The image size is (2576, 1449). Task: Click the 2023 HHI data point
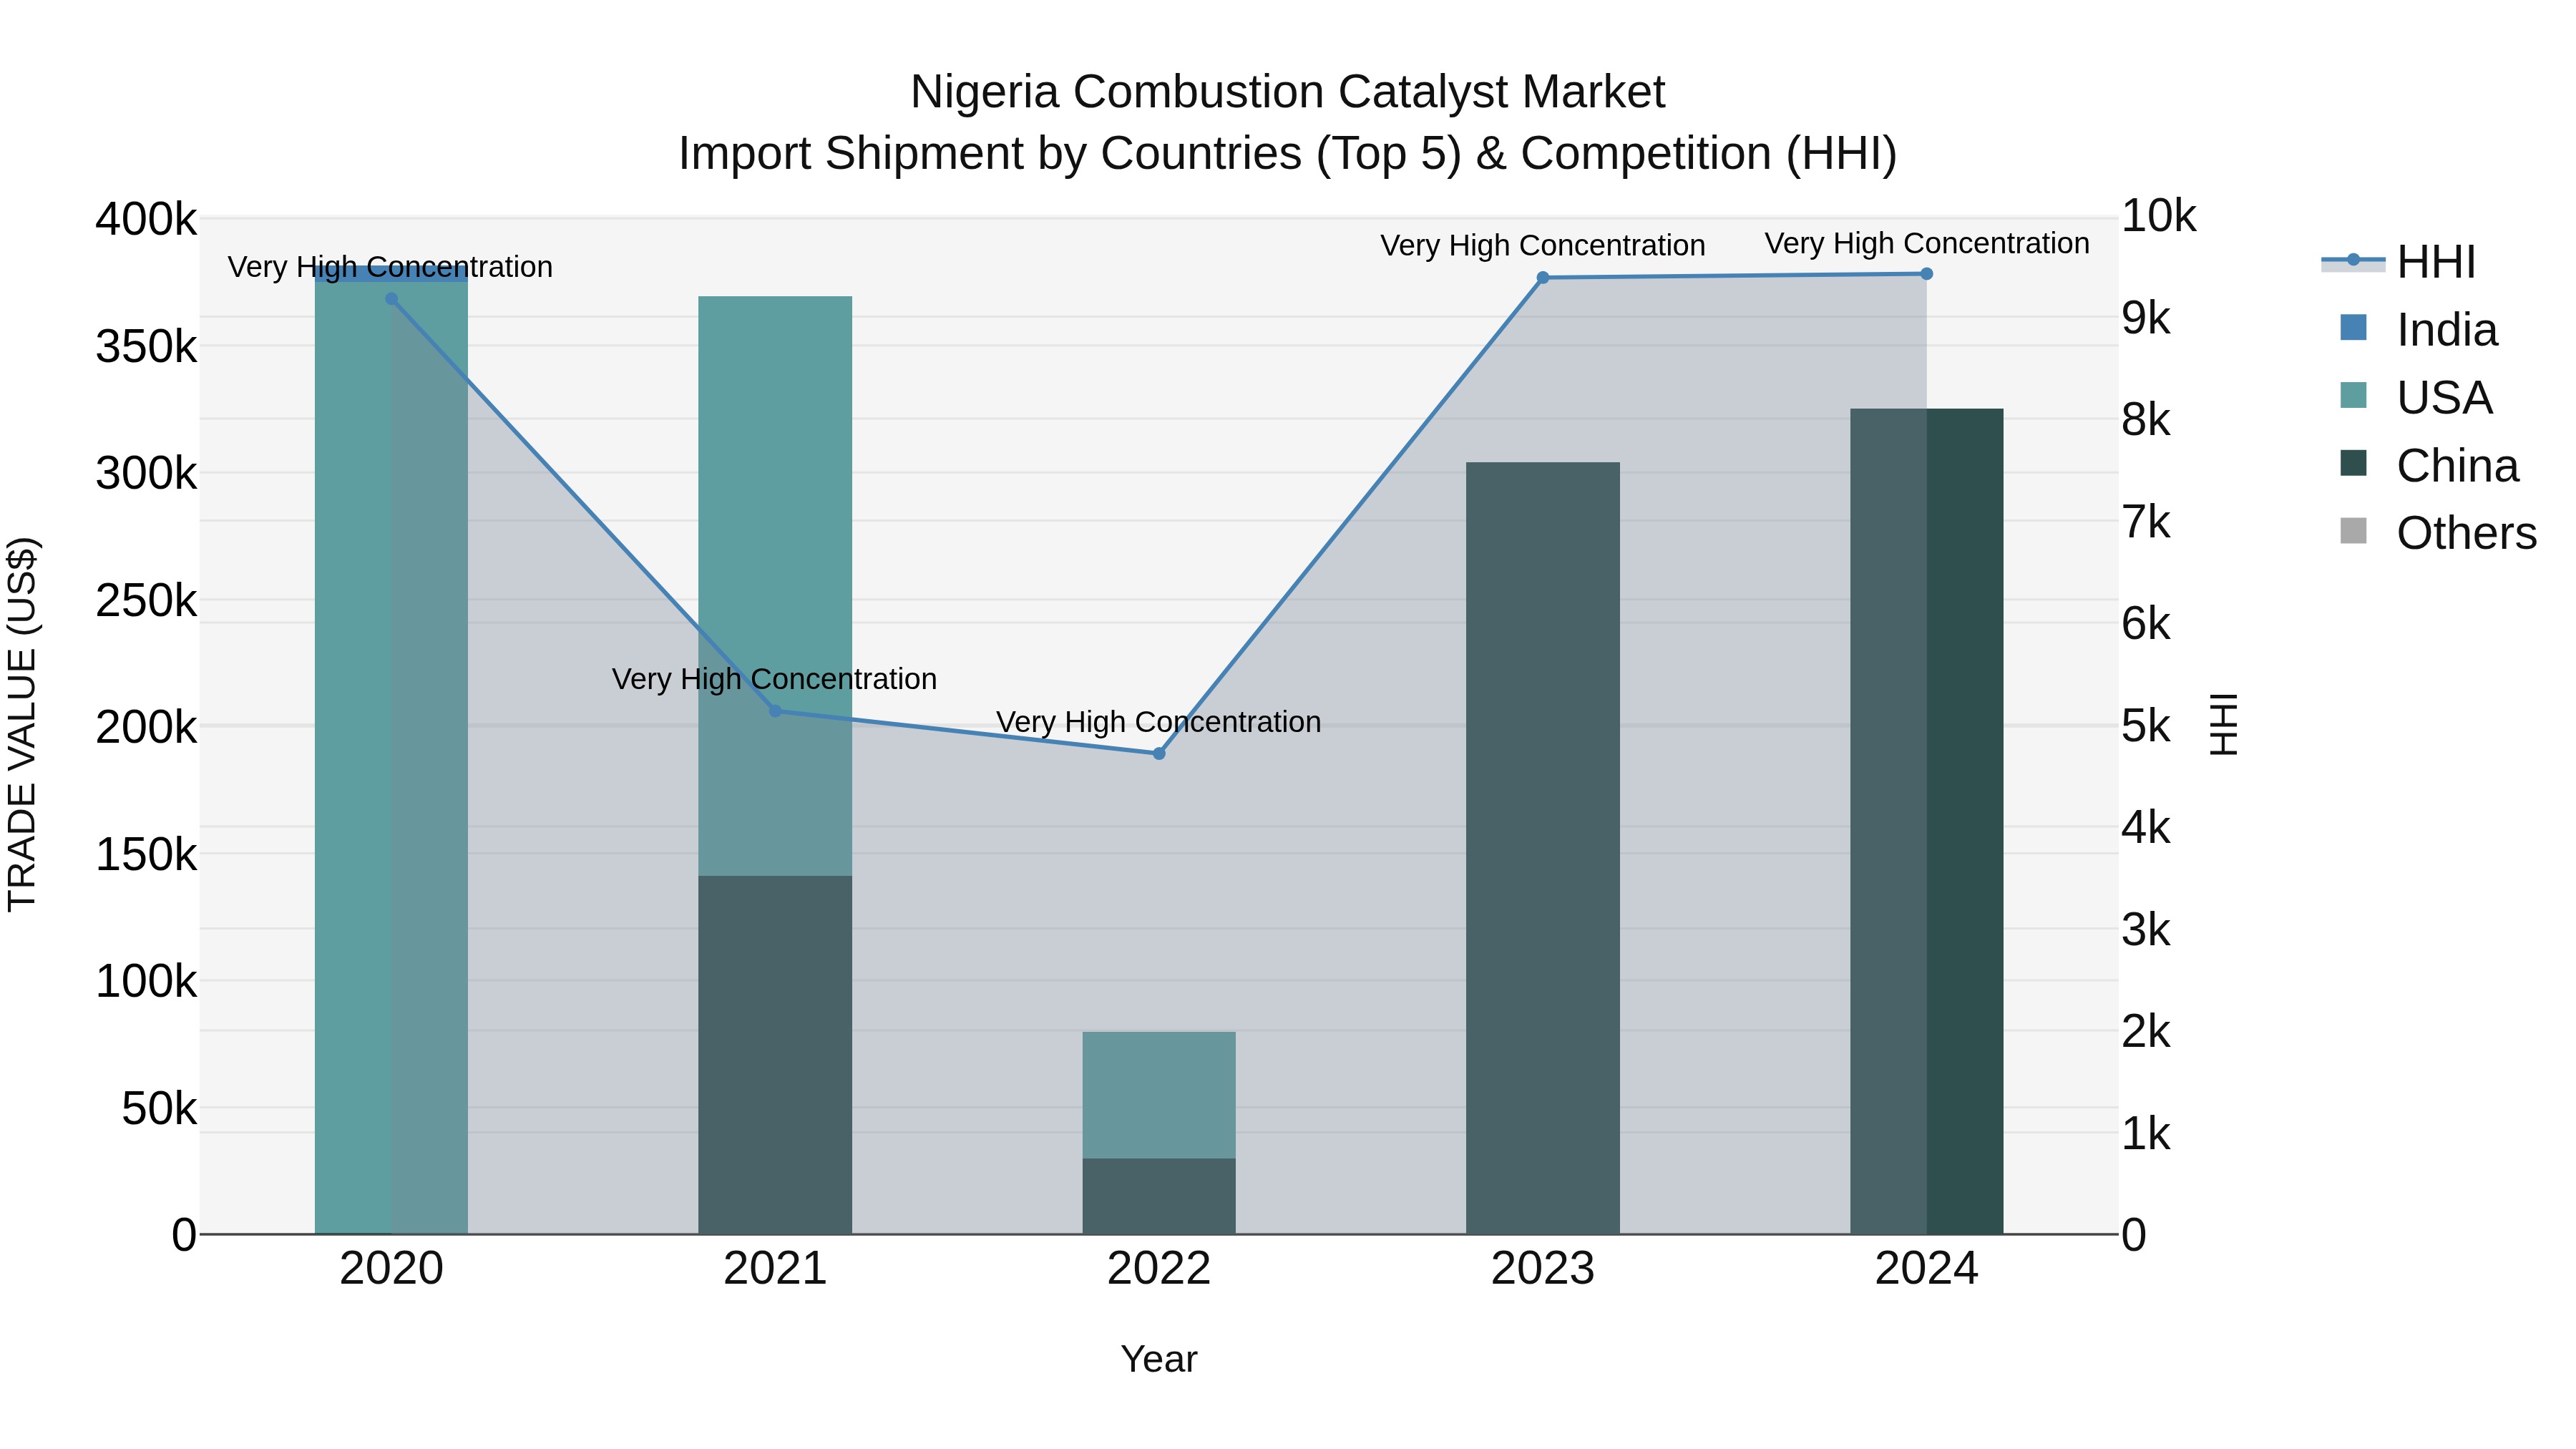pyautogui.click(x=1543, y=278)
